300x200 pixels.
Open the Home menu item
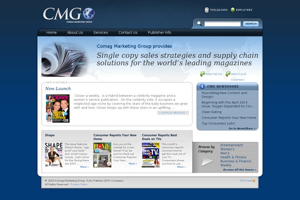pyautogui.click(x=51, y=32)
